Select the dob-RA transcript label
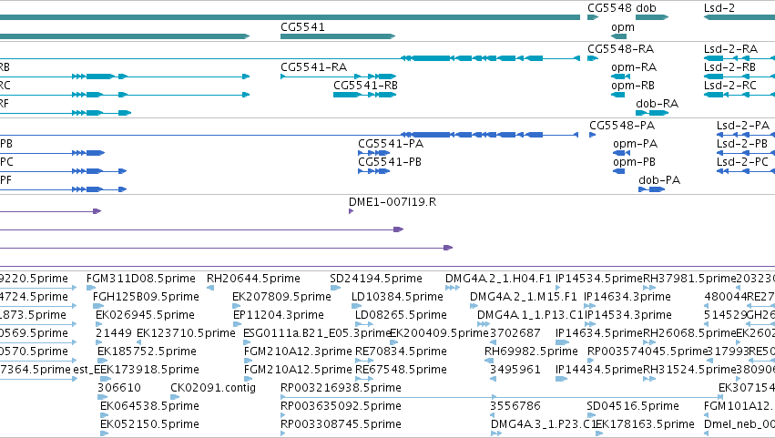The image size is (775, 438). tap(657, 104)
